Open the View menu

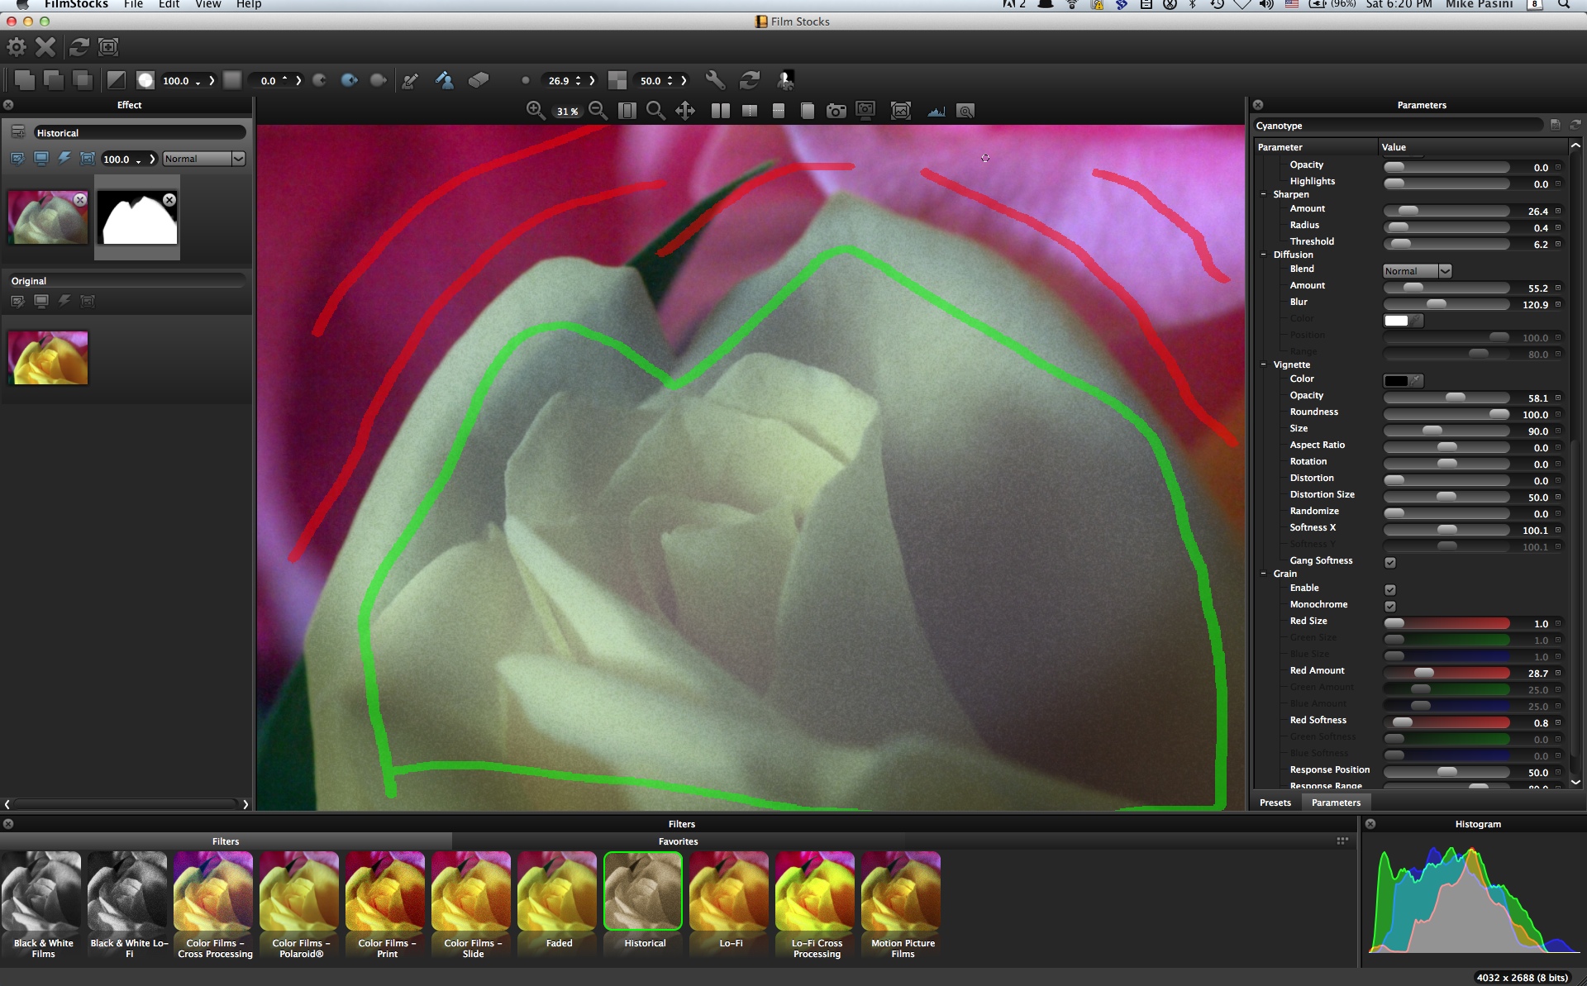click(x=207, y=4)
